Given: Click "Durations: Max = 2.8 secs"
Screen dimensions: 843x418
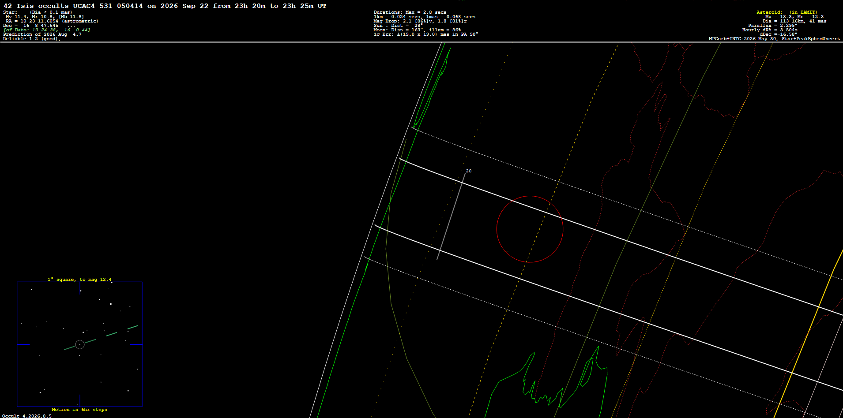Looking at the screenshot, I should click(x=410, y=12).
